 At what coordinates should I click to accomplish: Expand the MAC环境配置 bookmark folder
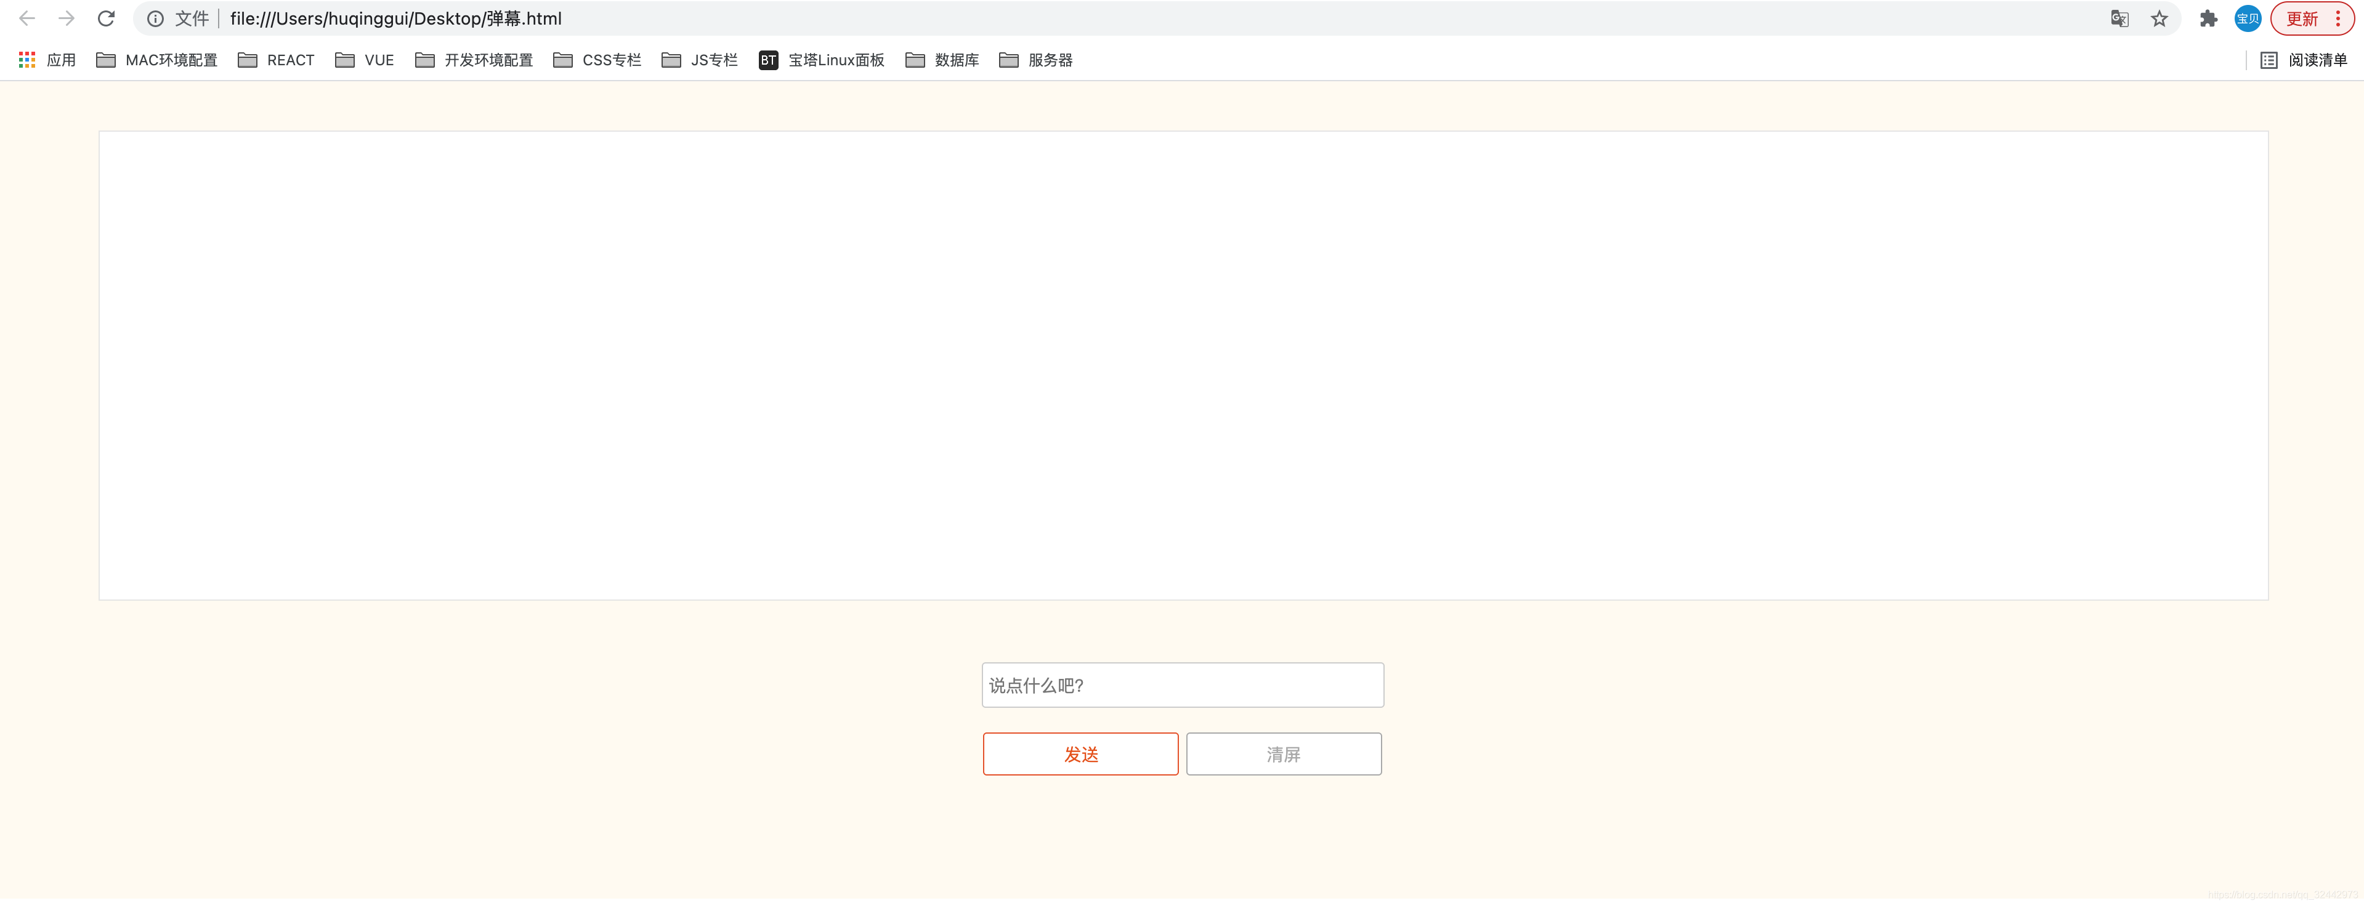click(157, 60)
